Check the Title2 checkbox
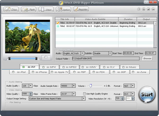This screenshot has width=159, height=116. coord(58,26)
